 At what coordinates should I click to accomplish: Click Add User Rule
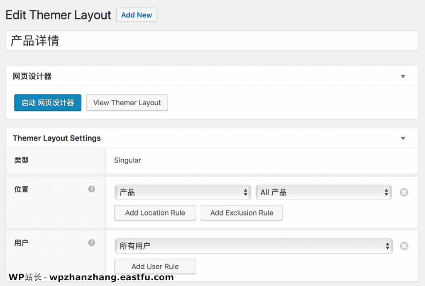click(x=155, y=267)
